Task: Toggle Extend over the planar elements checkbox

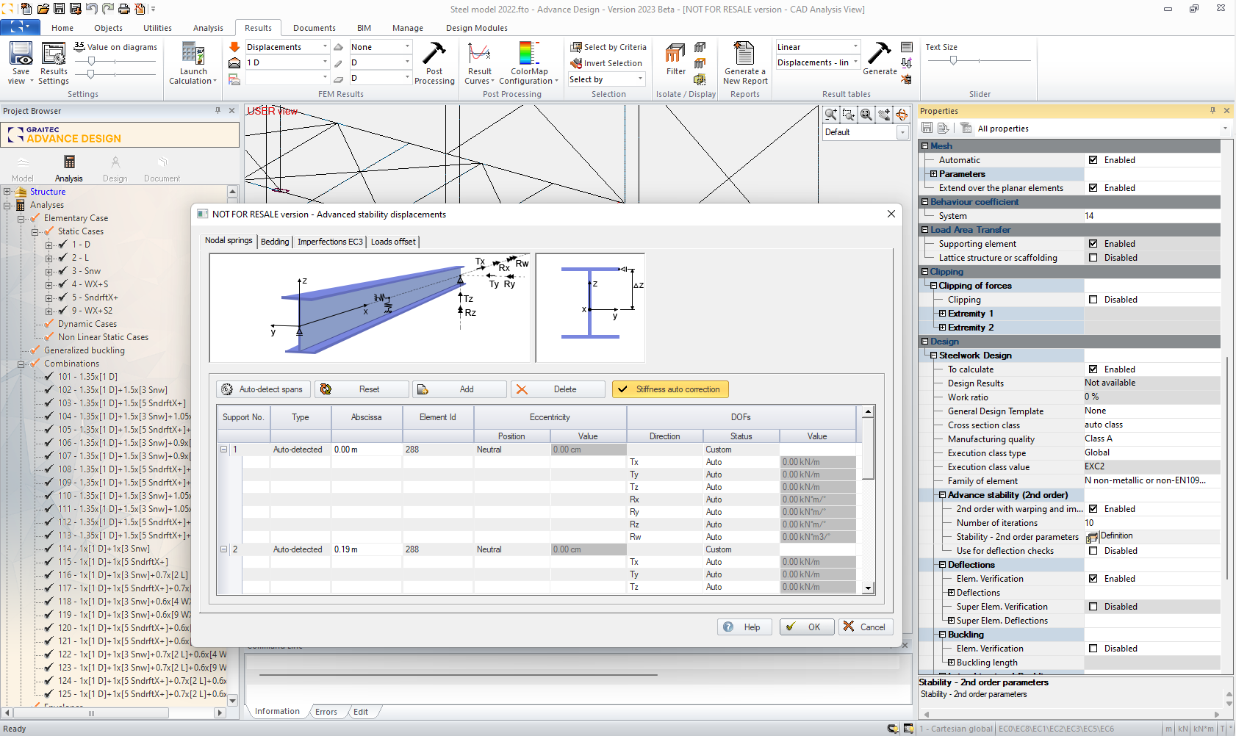Action: (x=1093, y=188)
